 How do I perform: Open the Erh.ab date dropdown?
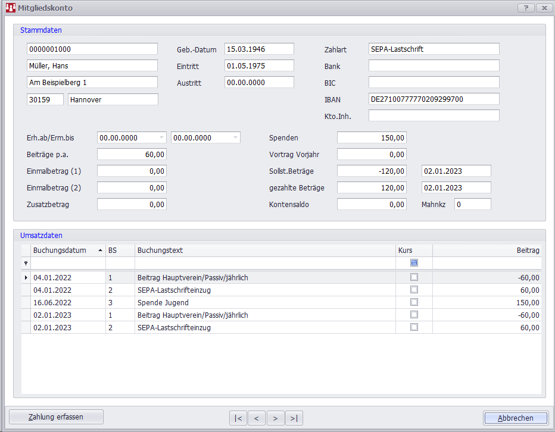tap(161, 138)
